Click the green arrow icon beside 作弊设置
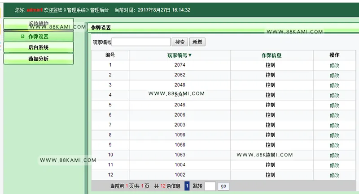The width and height of the screenshot is (359, 194). (x=22, y=36)
